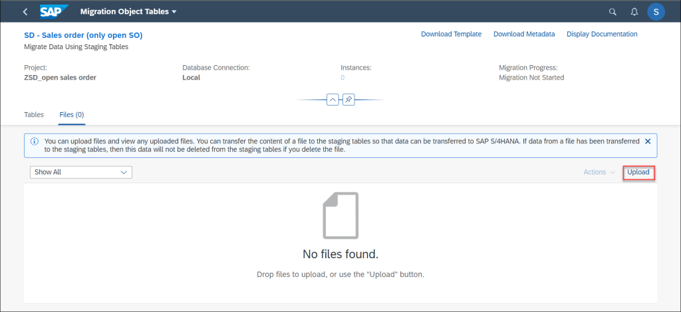Click the Upload button

pos(638,172)
